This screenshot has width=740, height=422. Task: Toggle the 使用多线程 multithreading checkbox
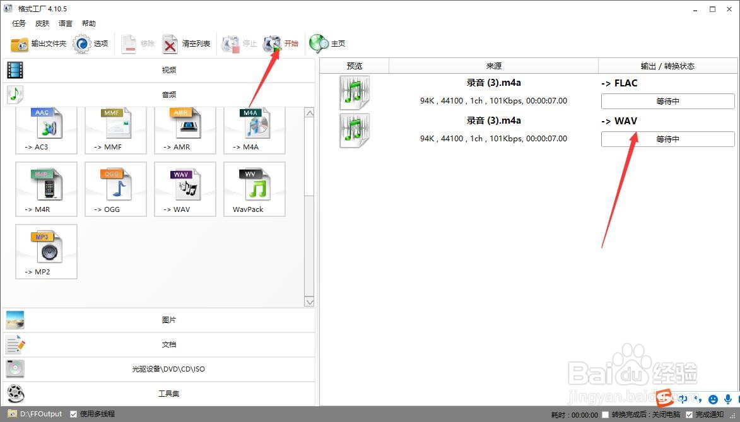pyautogui.click(x=73, y=414)
